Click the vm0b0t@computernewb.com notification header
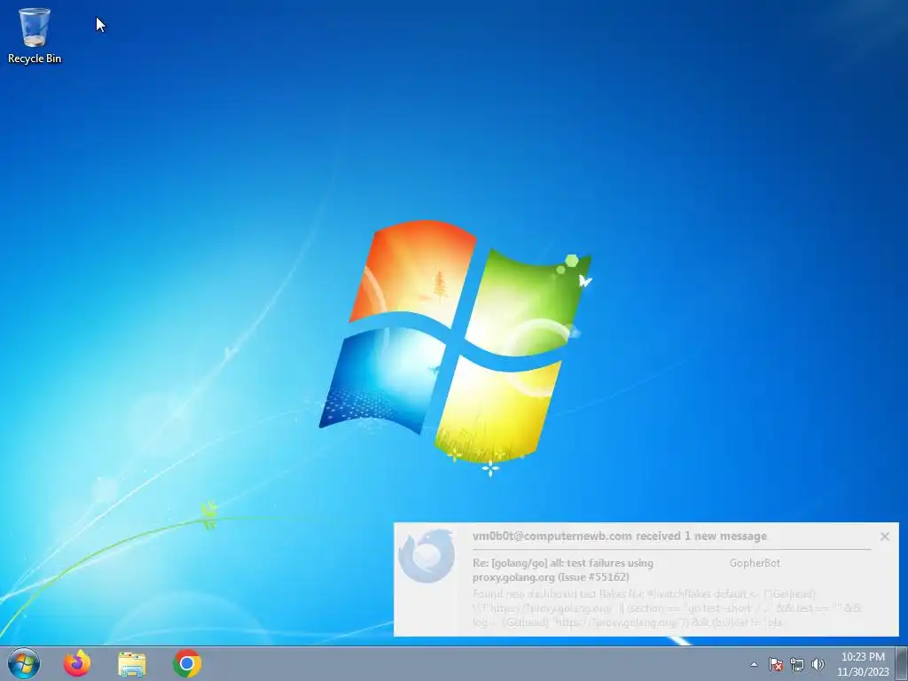 pyautogui.click(x=620, y=536)
